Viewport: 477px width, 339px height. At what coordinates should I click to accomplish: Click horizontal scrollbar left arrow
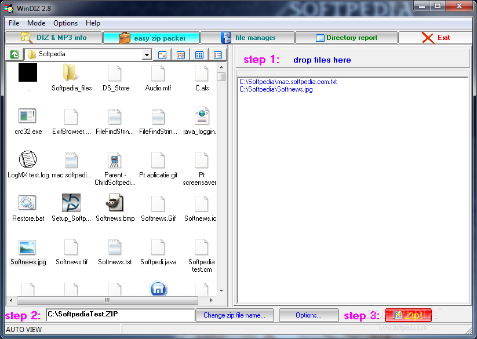click(11, 300)
